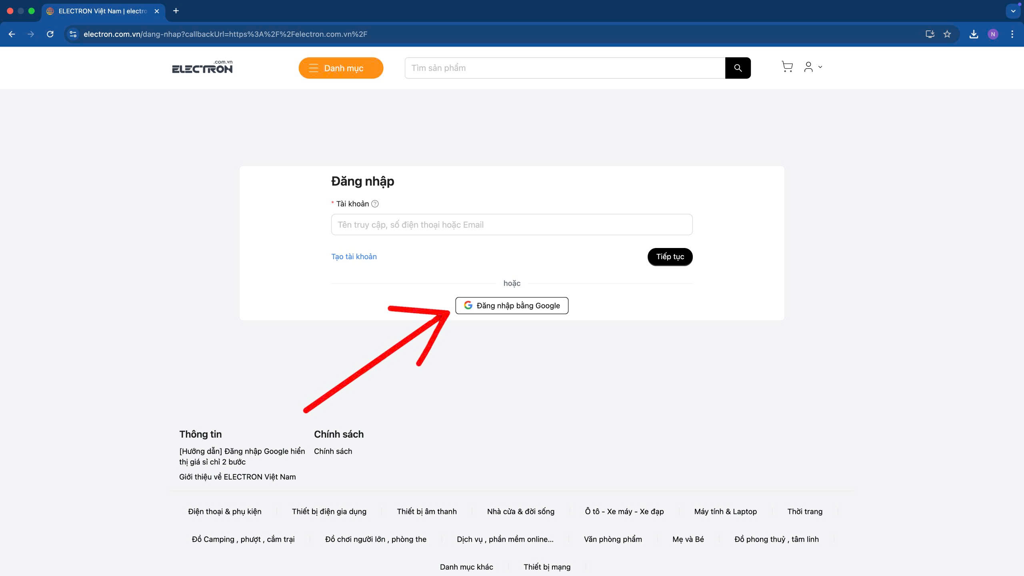Click the browser back arrow

(12, 34)
